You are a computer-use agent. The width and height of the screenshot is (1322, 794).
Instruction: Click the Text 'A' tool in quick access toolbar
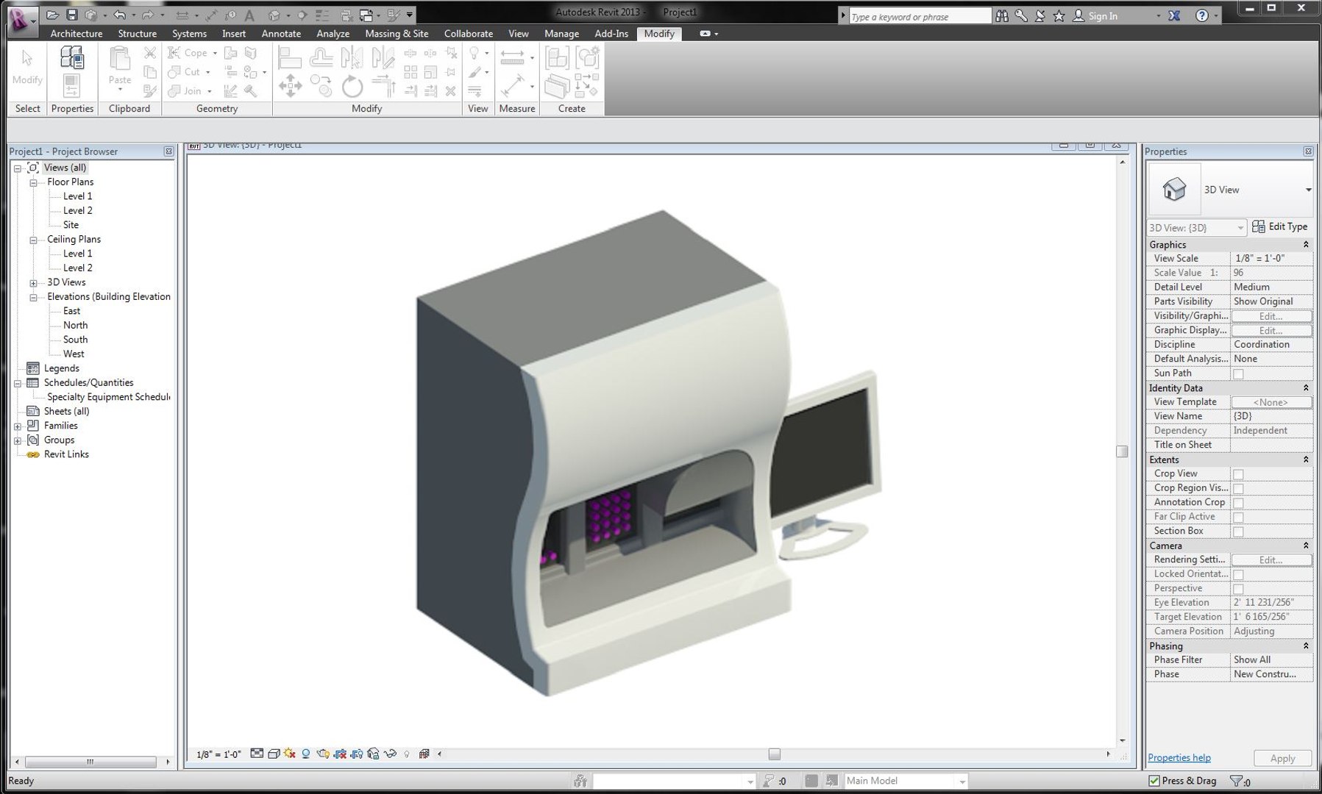coord(249,15)
